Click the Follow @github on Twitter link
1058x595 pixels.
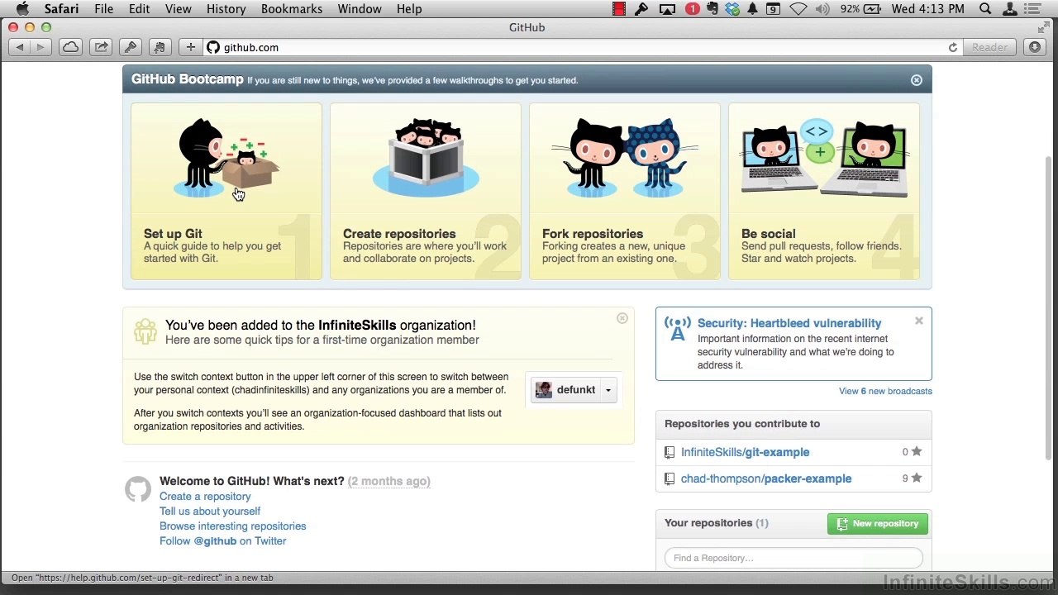coord(223,541)
